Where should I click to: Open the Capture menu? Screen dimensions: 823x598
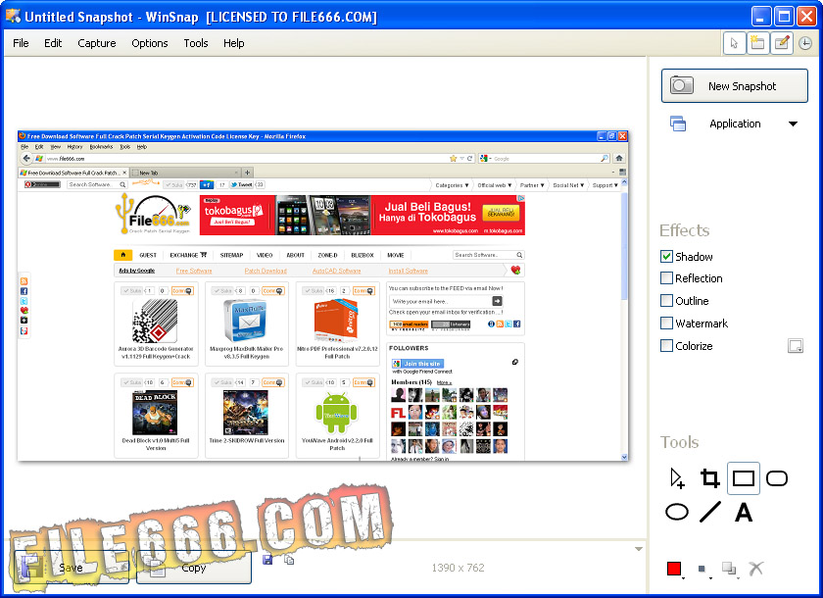pyautogui.click(x=97, y=43)
